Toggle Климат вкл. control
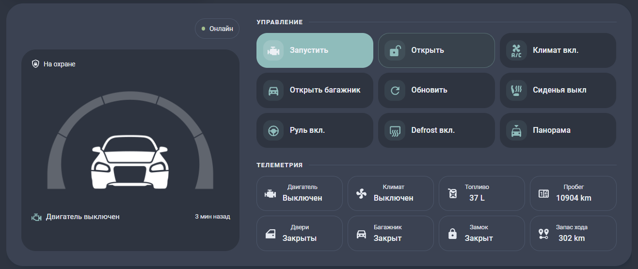This screenshot has height=269, width=638. click(558, 50)
